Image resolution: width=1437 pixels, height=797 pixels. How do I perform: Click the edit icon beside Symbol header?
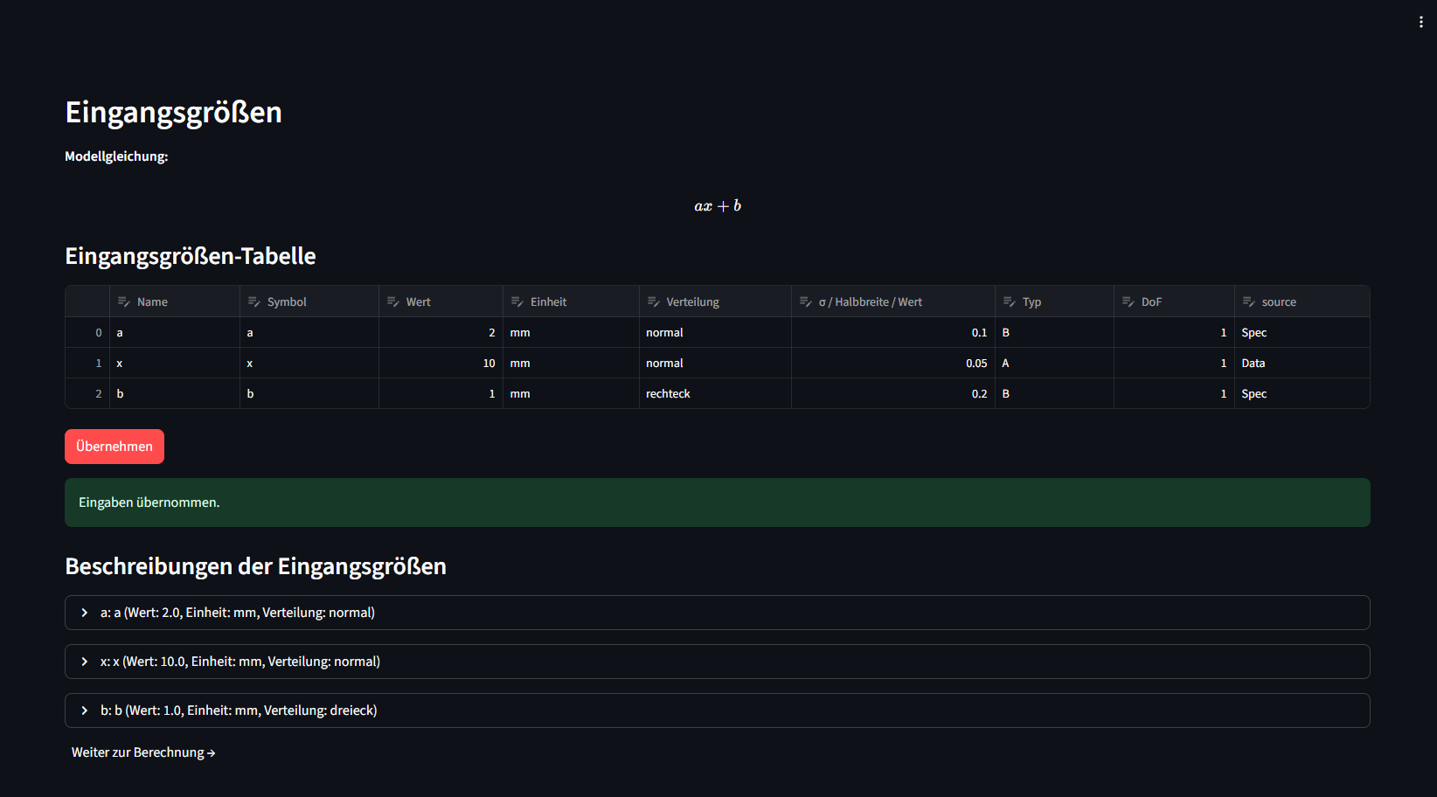click(254, 301)
